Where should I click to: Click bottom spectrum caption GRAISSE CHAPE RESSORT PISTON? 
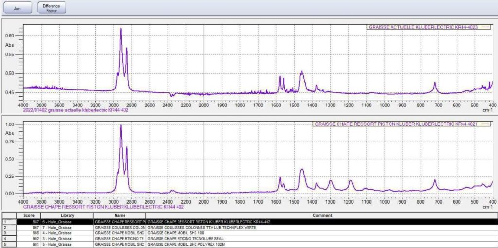[103, 207]
